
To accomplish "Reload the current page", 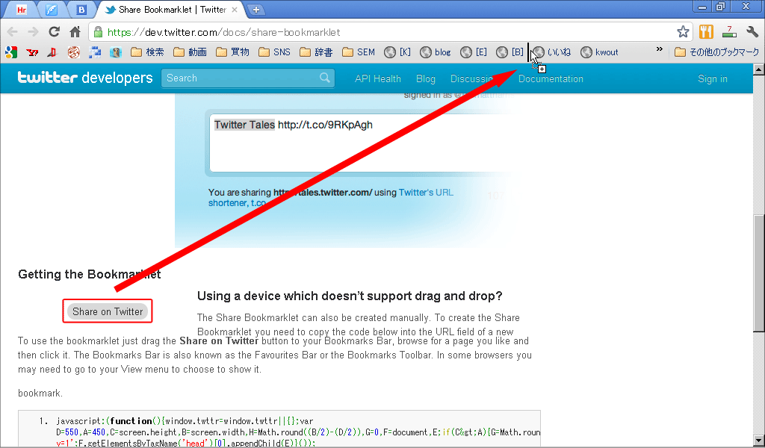I will coord(54,32).
